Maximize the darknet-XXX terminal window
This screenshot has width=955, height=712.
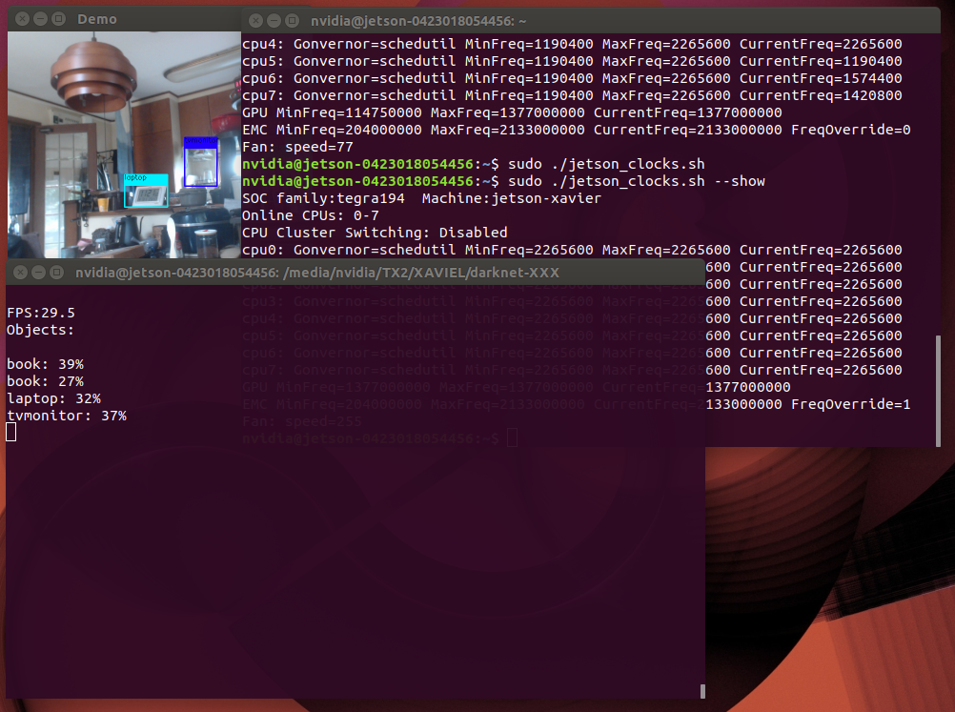[56, 273]
